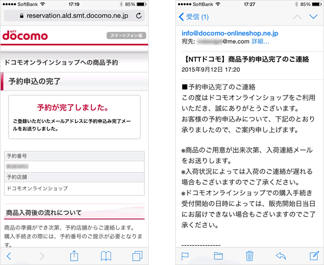The height and width of the screenshot is (265, 324).
Task: Tap sender info@docomo-onlineshop.ne.jp
Action: pos(230,33)
